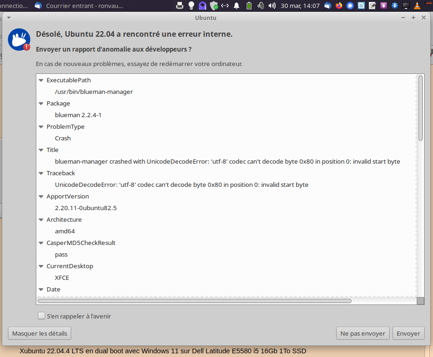Collapse the ApportVersion entry
This screenshot has width=433, height=357.
41,197
